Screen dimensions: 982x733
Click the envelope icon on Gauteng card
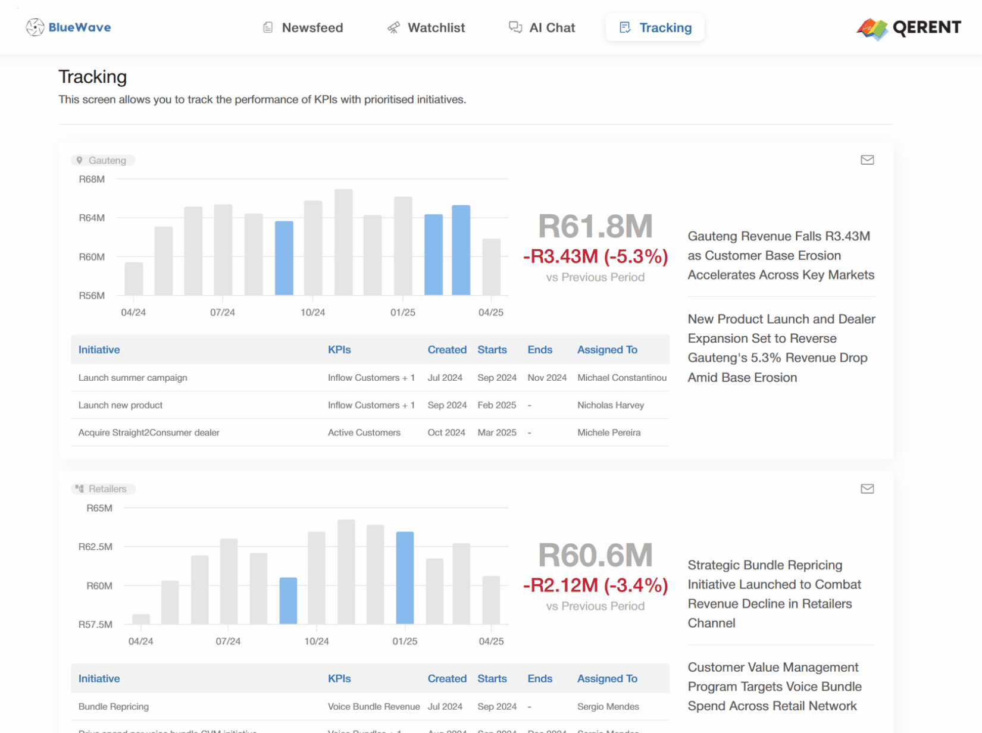867,160
